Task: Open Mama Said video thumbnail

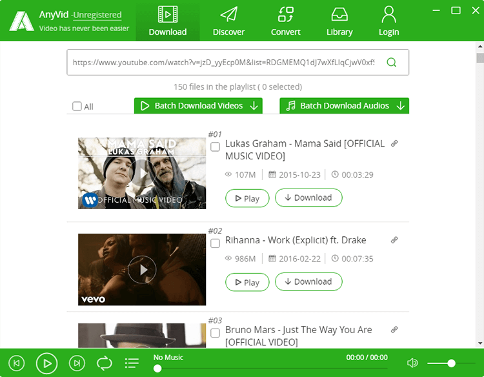Action: (142, 173)
